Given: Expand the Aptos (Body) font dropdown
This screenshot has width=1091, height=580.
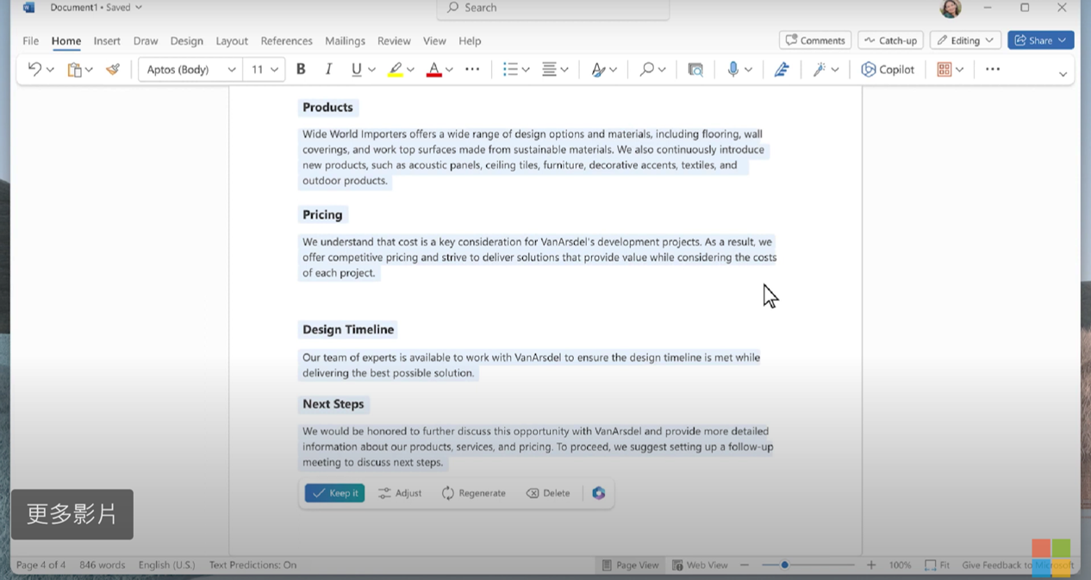Looking at the screenshot, I should tap(232, 70).
